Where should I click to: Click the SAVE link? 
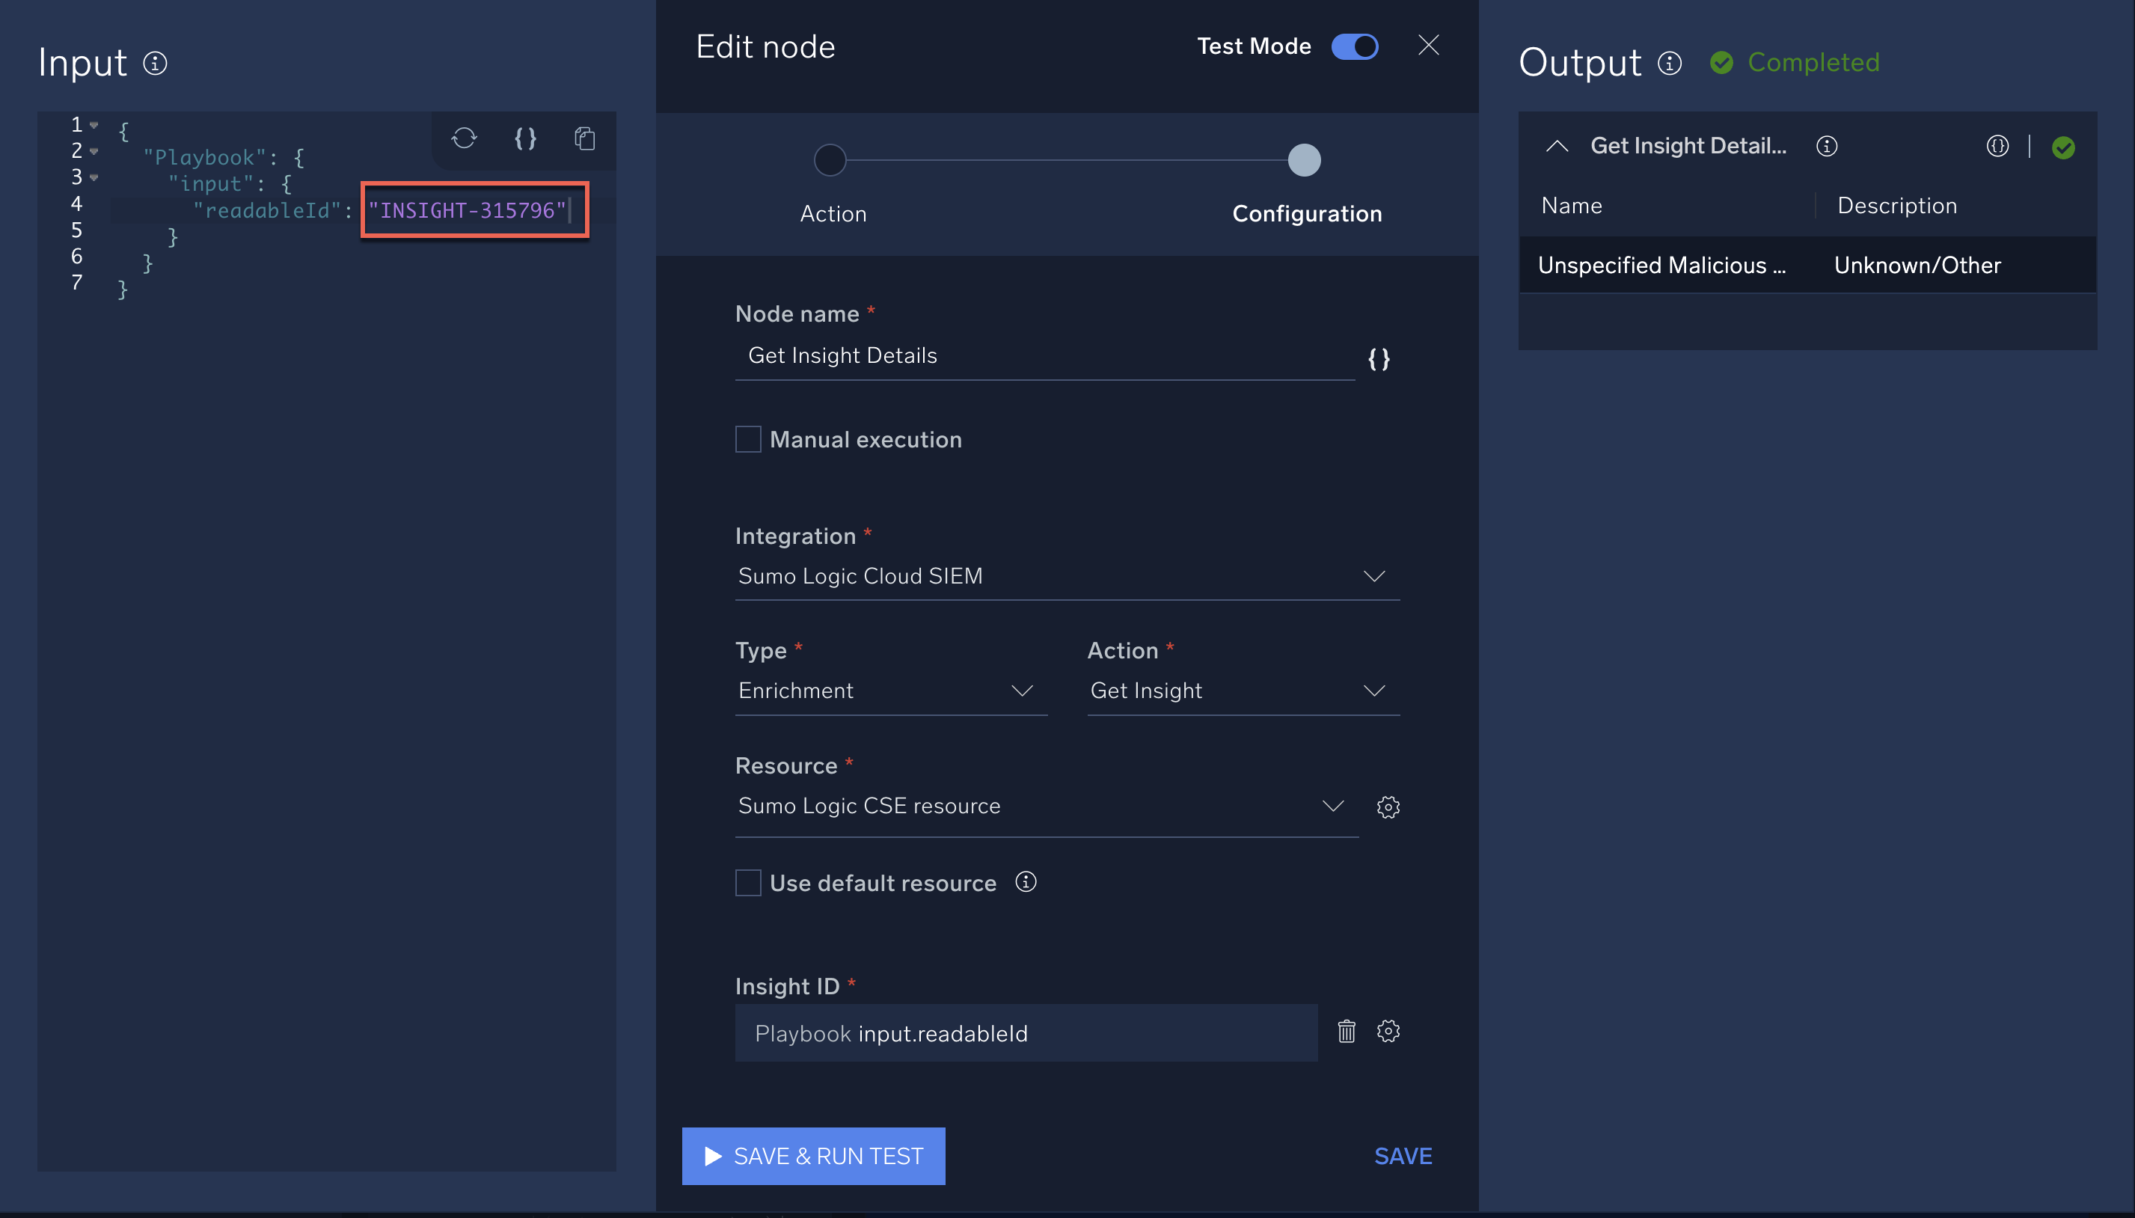[x=1403, y=1155]
